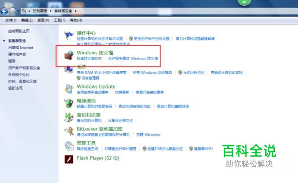Click 备份您的计算机 link
The height and width of the screenshot is (183, 298).
coord(89,120)
